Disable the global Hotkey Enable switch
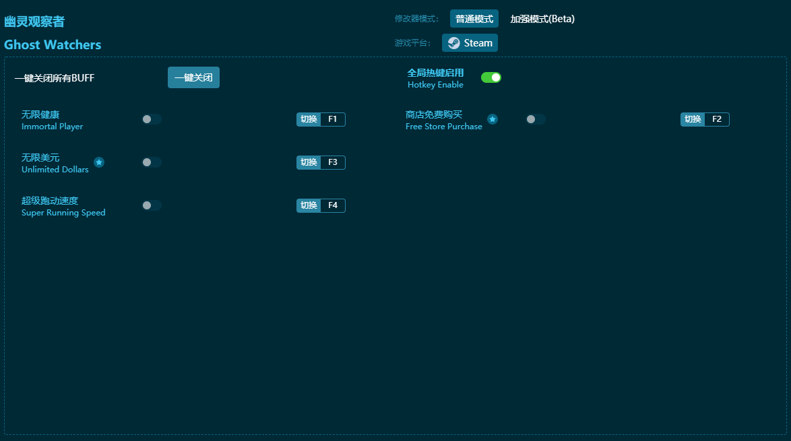Screen dimensions: 791x441 coord(491,77)
